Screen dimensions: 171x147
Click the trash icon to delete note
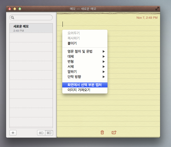tap(102, 132)
